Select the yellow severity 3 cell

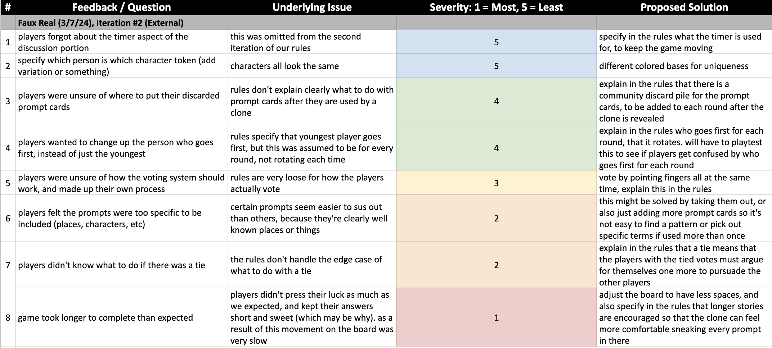tap(496, 183)
